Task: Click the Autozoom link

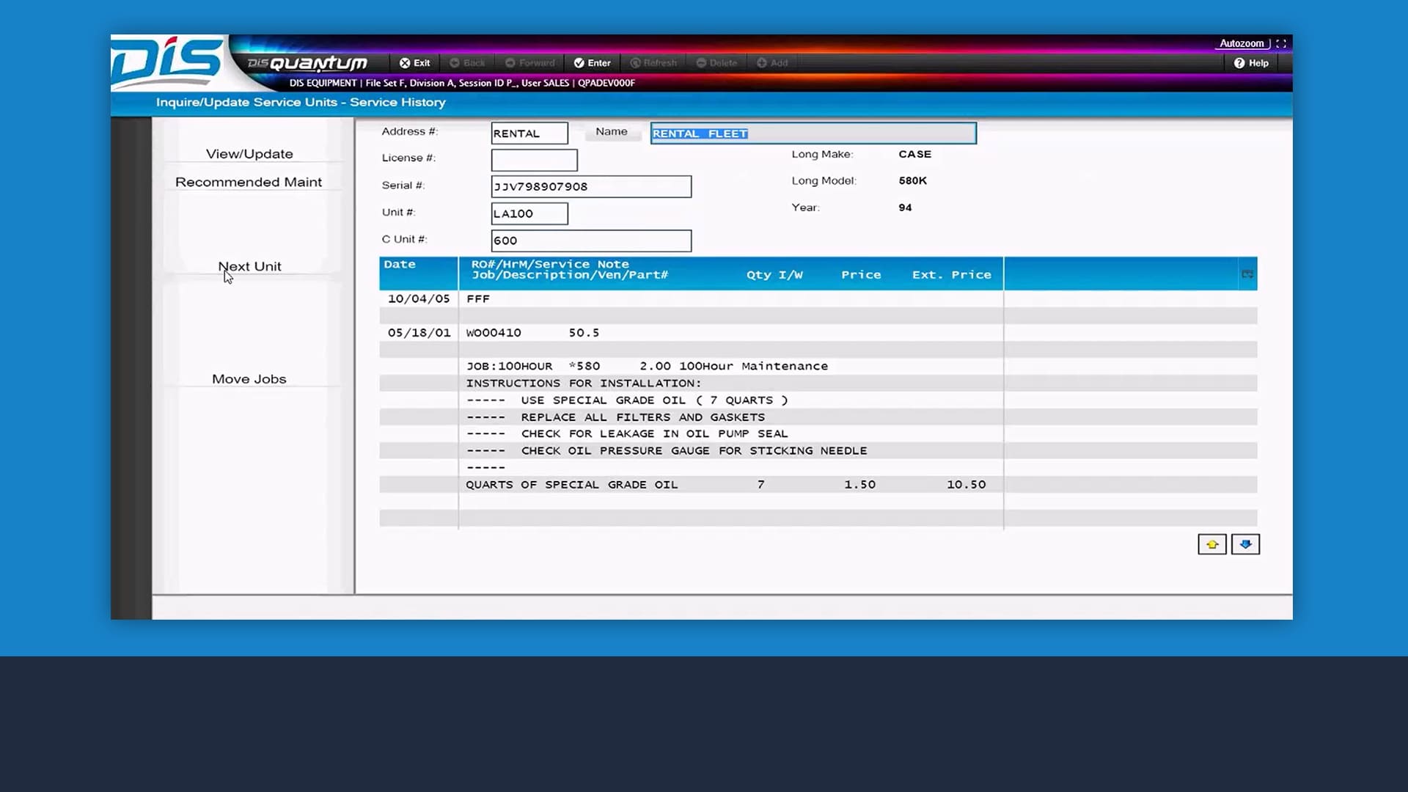Action: [1242, 43]
